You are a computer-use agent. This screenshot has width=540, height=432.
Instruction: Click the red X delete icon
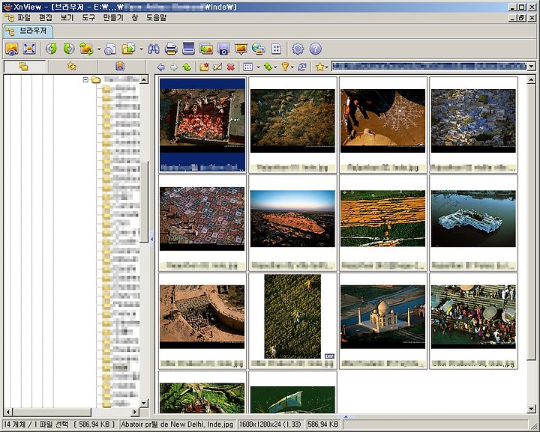click(x=230, y=67)
